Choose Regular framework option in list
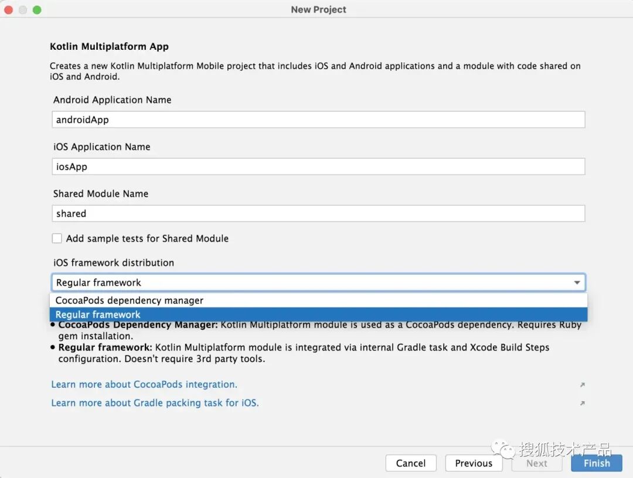The image size is (633, 478). click(x=318, y=315)
